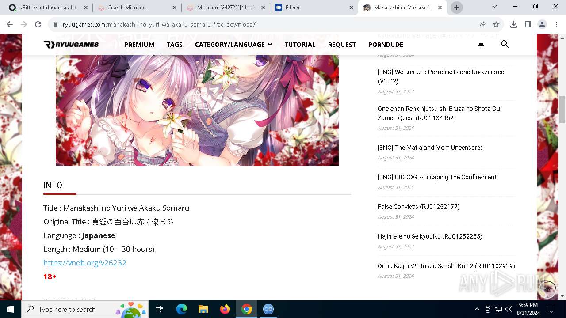
Task: Open the Ryuugames search magnifier
Action: pyautogui.click(x=505, y=44)
